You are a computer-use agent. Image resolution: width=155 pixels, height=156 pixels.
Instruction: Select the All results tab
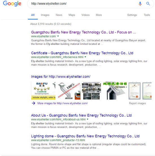click(33, 15)
